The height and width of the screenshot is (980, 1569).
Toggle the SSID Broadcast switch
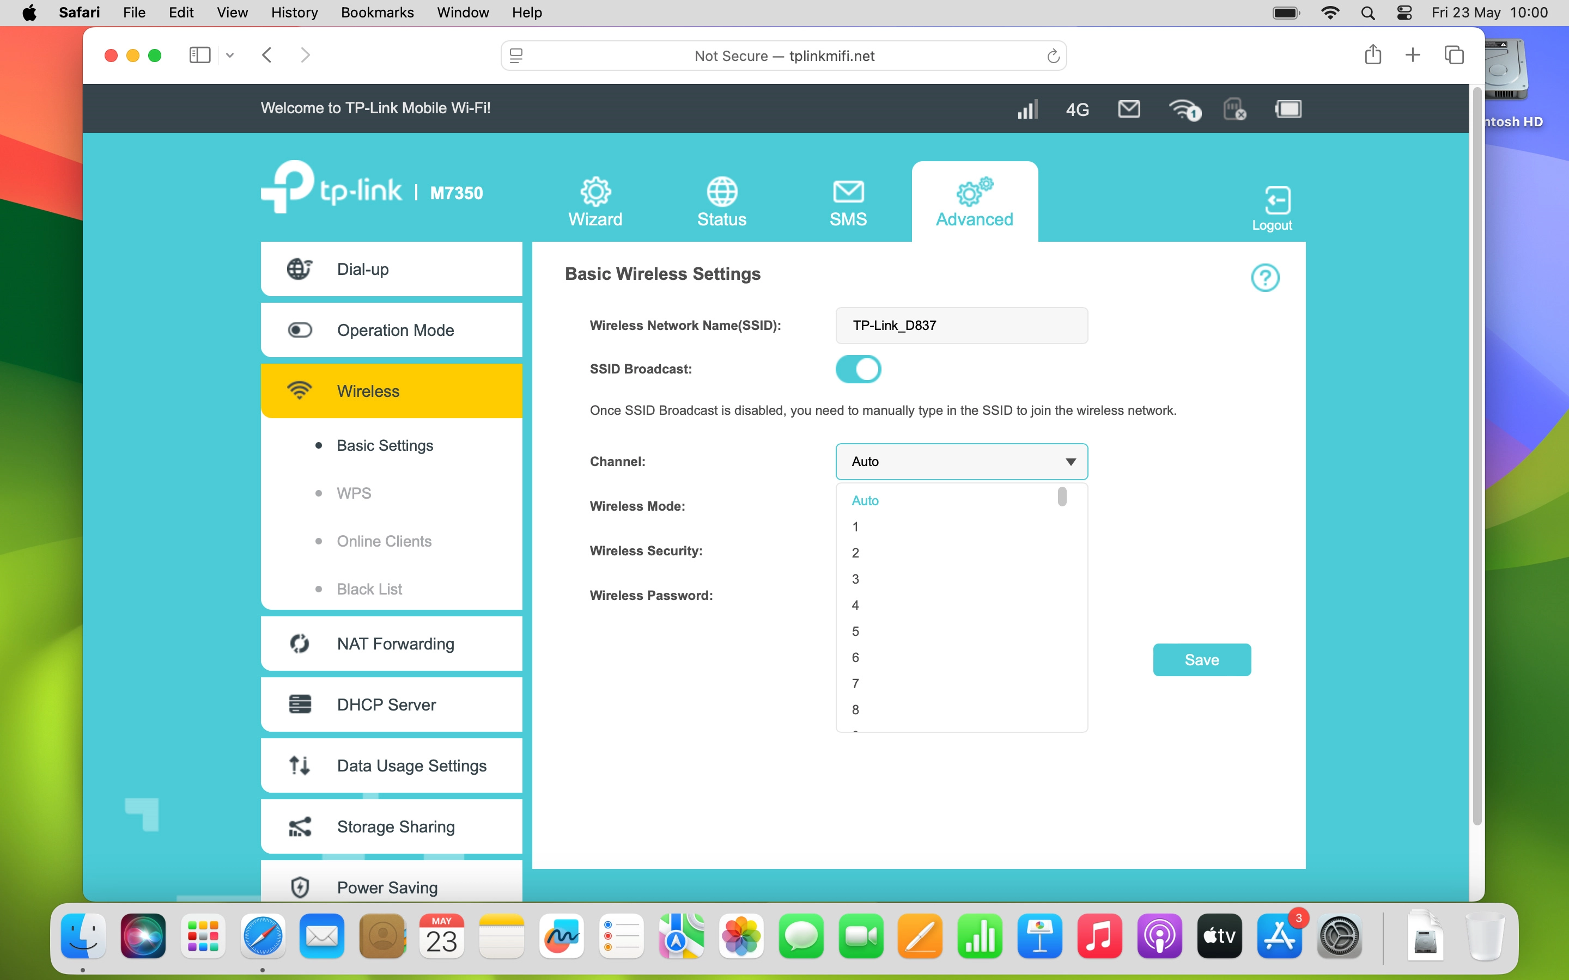(x=858, y=370)
